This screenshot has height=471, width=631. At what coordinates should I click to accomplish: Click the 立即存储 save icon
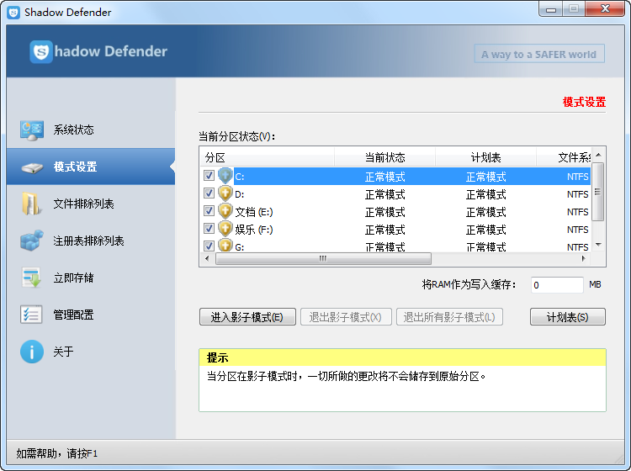click(x=31, y=278)
